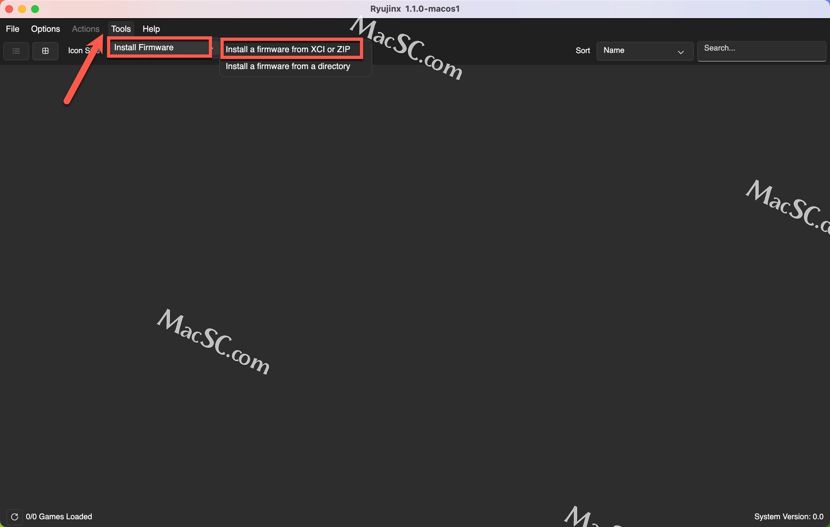Click the 0/0 Games Loaded status
Viewport: 830px width, 527px height.
tap(59, 517)
